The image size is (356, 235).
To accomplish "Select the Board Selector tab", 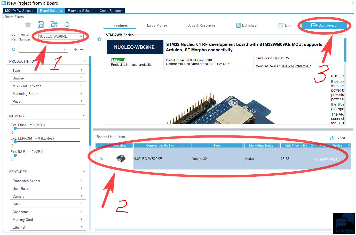I will (x=51, y=11).
